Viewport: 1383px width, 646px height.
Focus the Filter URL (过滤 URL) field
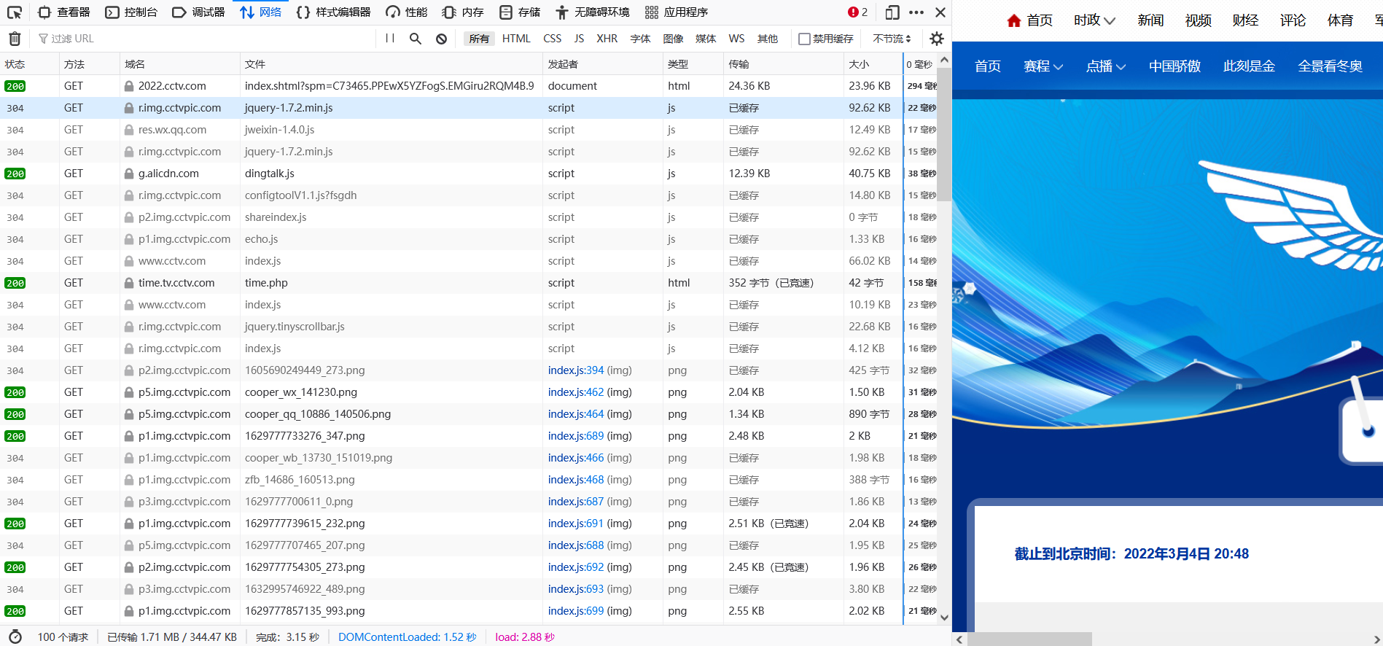pos(204,39)
